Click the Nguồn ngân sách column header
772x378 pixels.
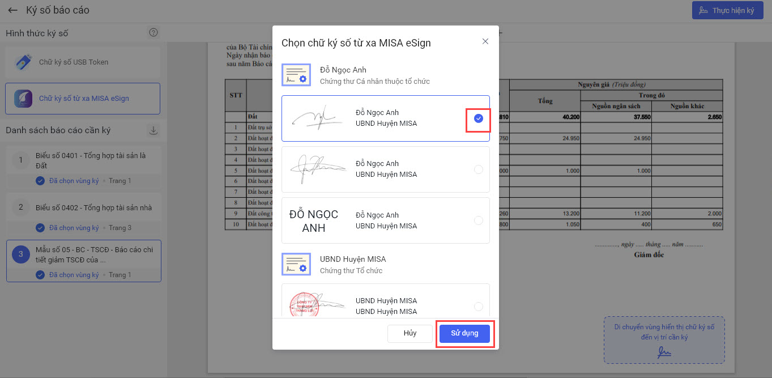point(616,106)
